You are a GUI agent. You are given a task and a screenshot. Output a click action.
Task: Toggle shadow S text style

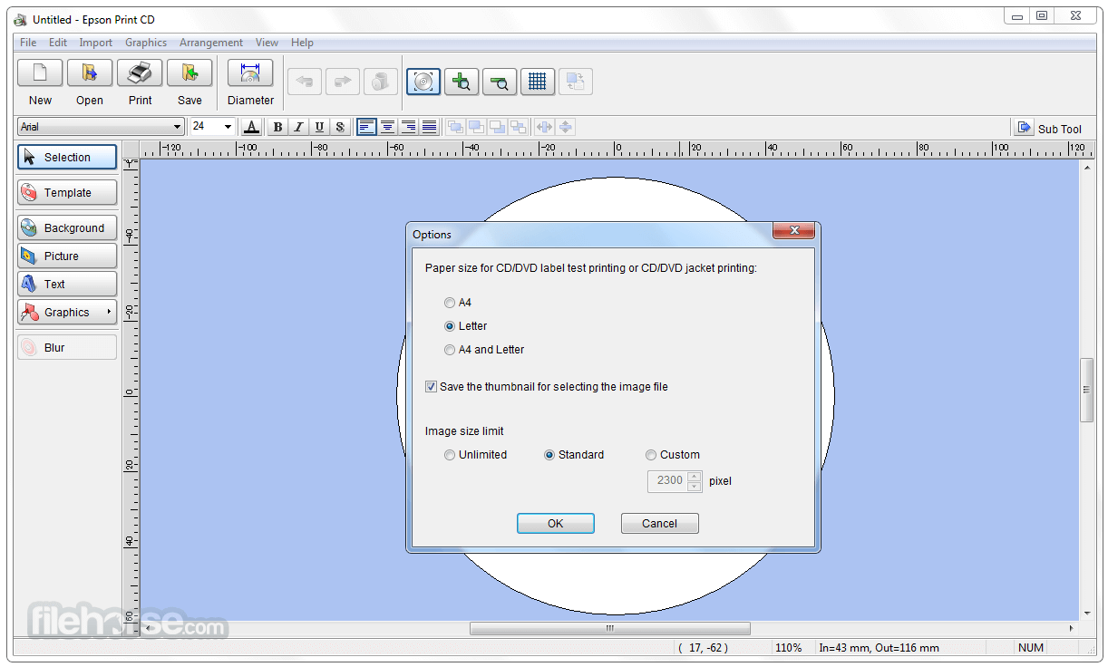tap(340, 127)
